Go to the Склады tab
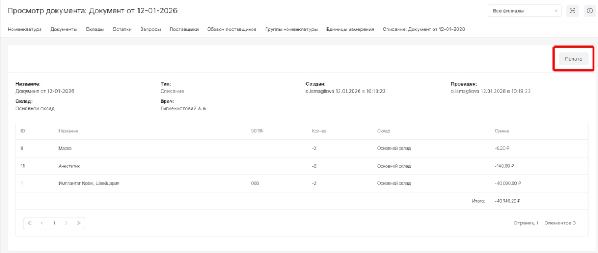The width and height of the screenshot is (598, 253). (x=95, y=29)
